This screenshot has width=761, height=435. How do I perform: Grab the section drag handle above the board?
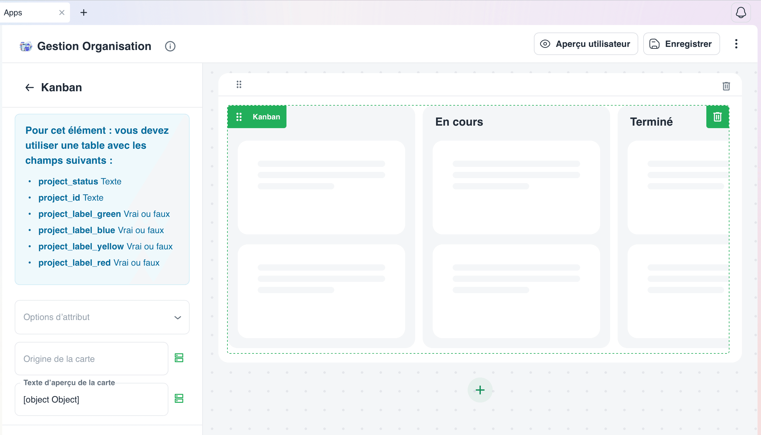(239, 84)
